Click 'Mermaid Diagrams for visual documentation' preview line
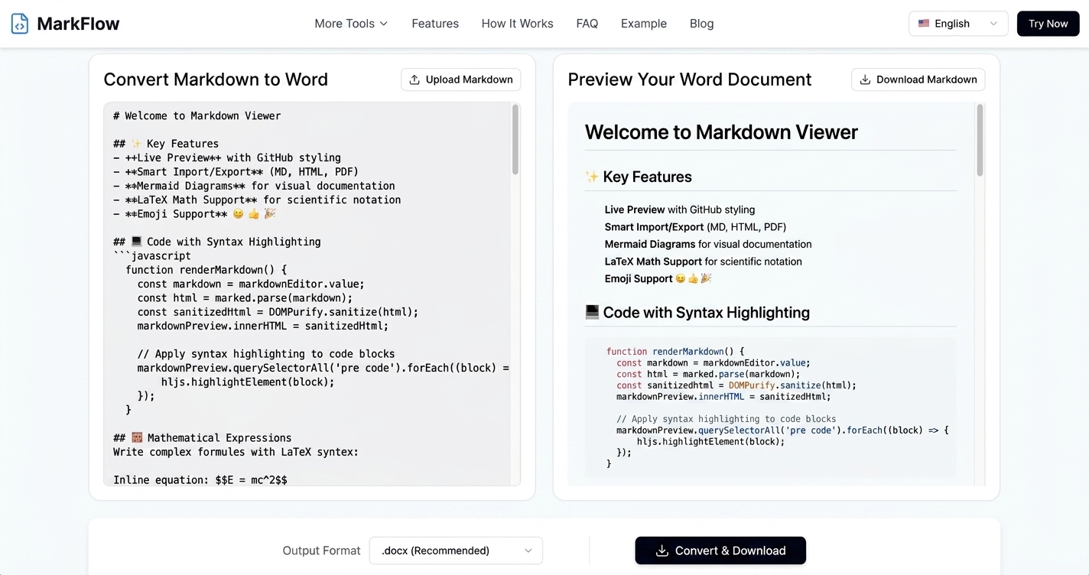The height and width of the screenshot is (575, 1089). tap(708, 245)
